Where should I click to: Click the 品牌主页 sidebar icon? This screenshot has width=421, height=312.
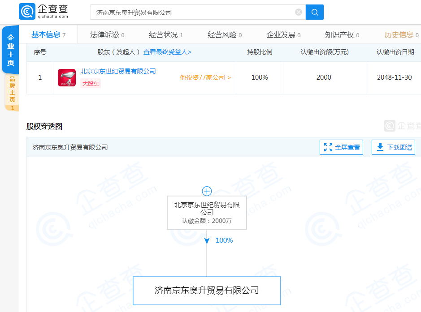11,87
